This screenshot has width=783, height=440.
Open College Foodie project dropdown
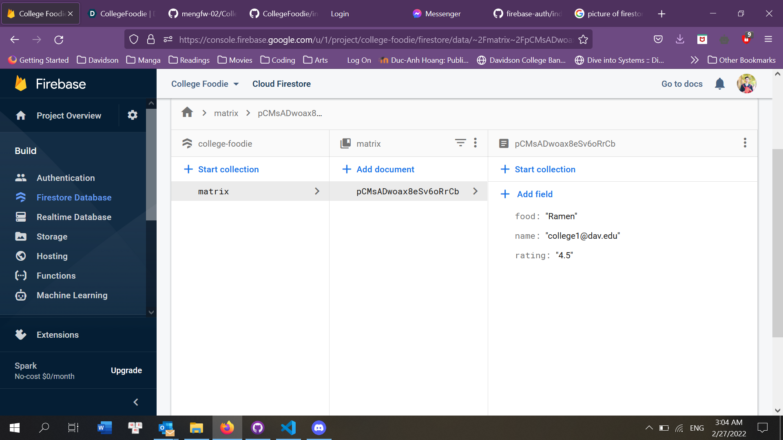pyautogui.click(x=205, y=84)
